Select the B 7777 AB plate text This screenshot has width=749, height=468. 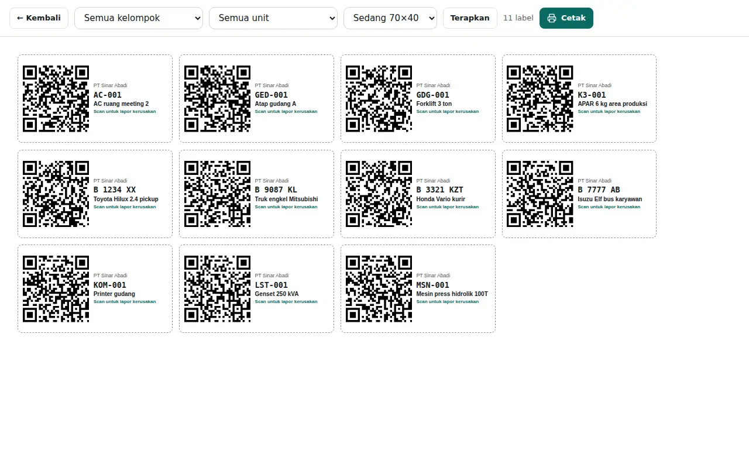tap(599, 190)
